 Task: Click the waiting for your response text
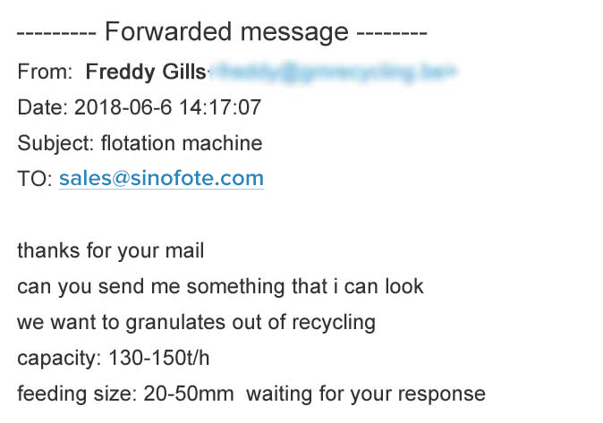coord(366,394)
